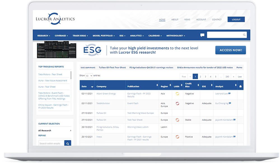Image resolution: width=280 pixels, height=164 pixels.
Task: Click the Ineos company link
Action: point(99,137)
